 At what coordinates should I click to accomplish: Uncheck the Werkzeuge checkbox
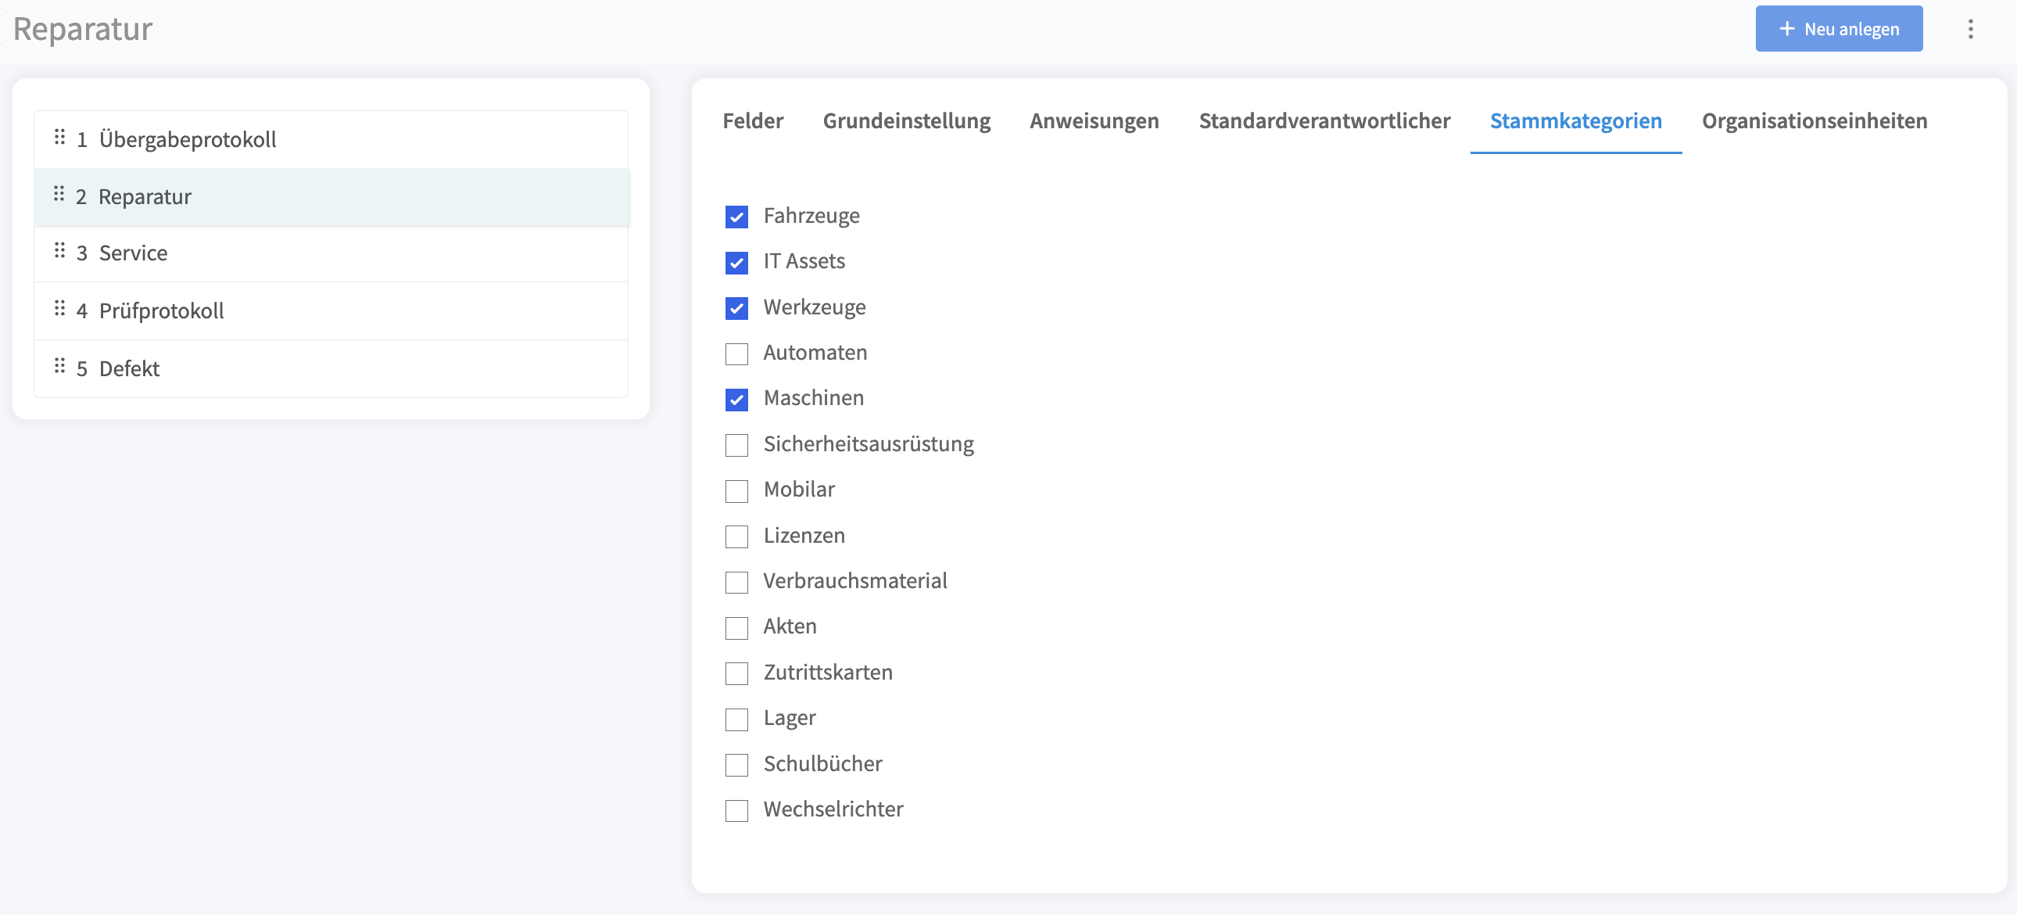coord(736,308)
